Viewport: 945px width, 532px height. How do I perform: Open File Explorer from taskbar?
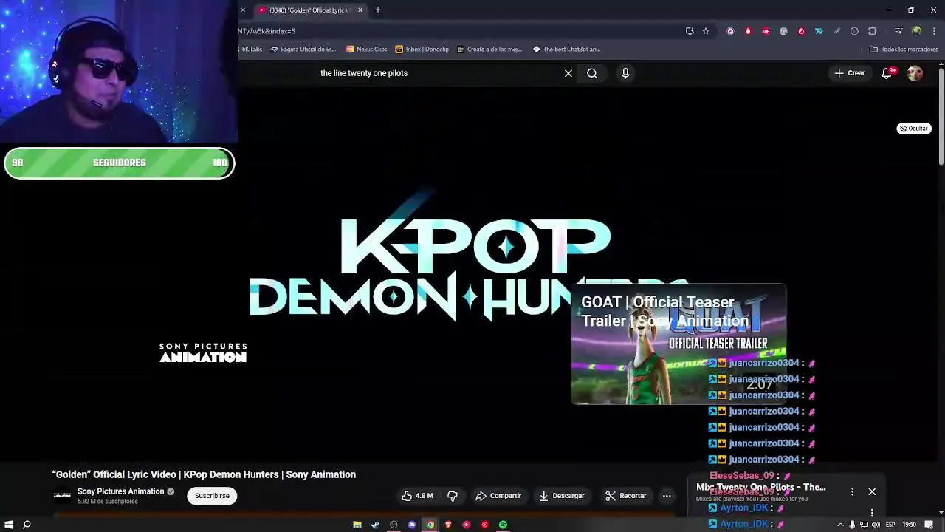357,525
